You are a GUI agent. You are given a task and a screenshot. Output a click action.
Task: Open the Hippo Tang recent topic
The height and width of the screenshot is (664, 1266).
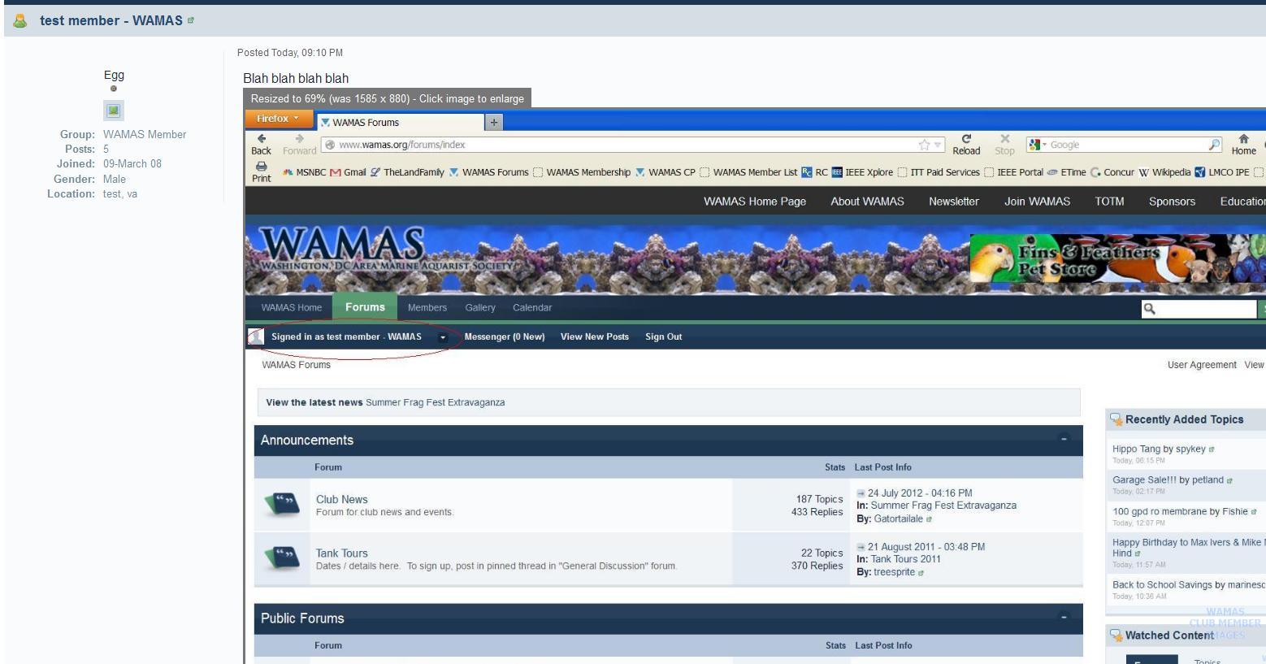[1137, 449]
